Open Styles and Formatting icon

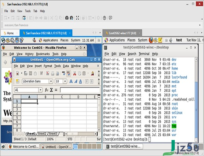[18, 81]
